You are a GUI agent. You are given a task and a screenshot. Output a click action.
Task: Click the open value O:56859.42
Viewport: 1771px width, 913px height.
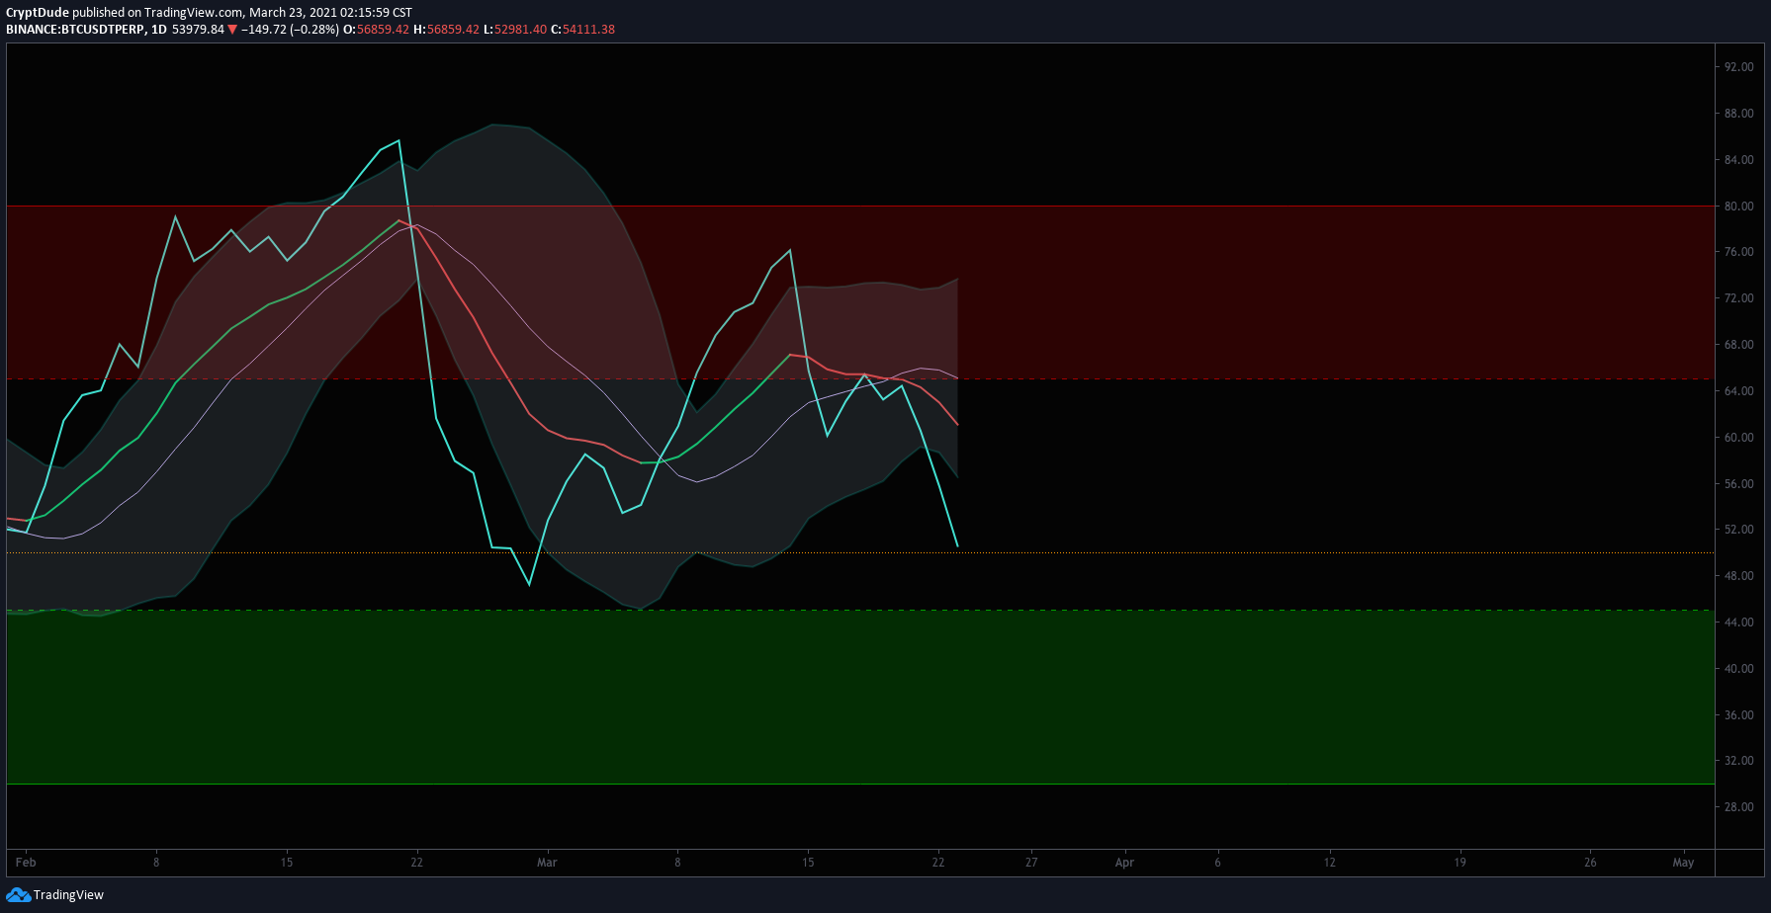(376, 30)
